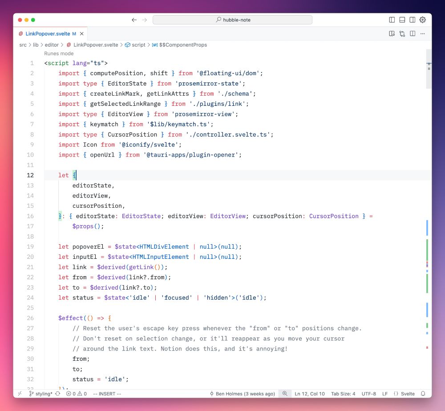Screen dimensions: 445x411
Task: Open changes with the git compare icon
Action: coord(402,34)
